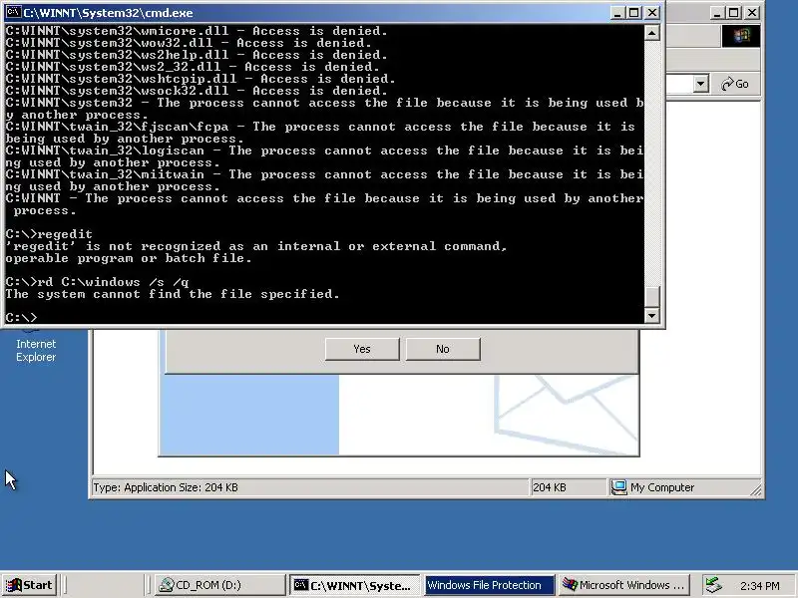Click the system tray safely-remove hardware icon
This screenshot has height=598, width=798.
[713, 585]
